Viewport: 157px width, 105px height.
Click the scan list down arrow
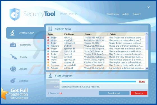pyautogui.click(x=147, y=68)
